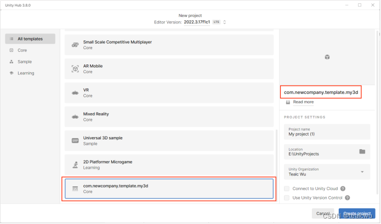381x224 pixels.
Task: Close the Unity Hub window
Action: [x=373, y=5]
